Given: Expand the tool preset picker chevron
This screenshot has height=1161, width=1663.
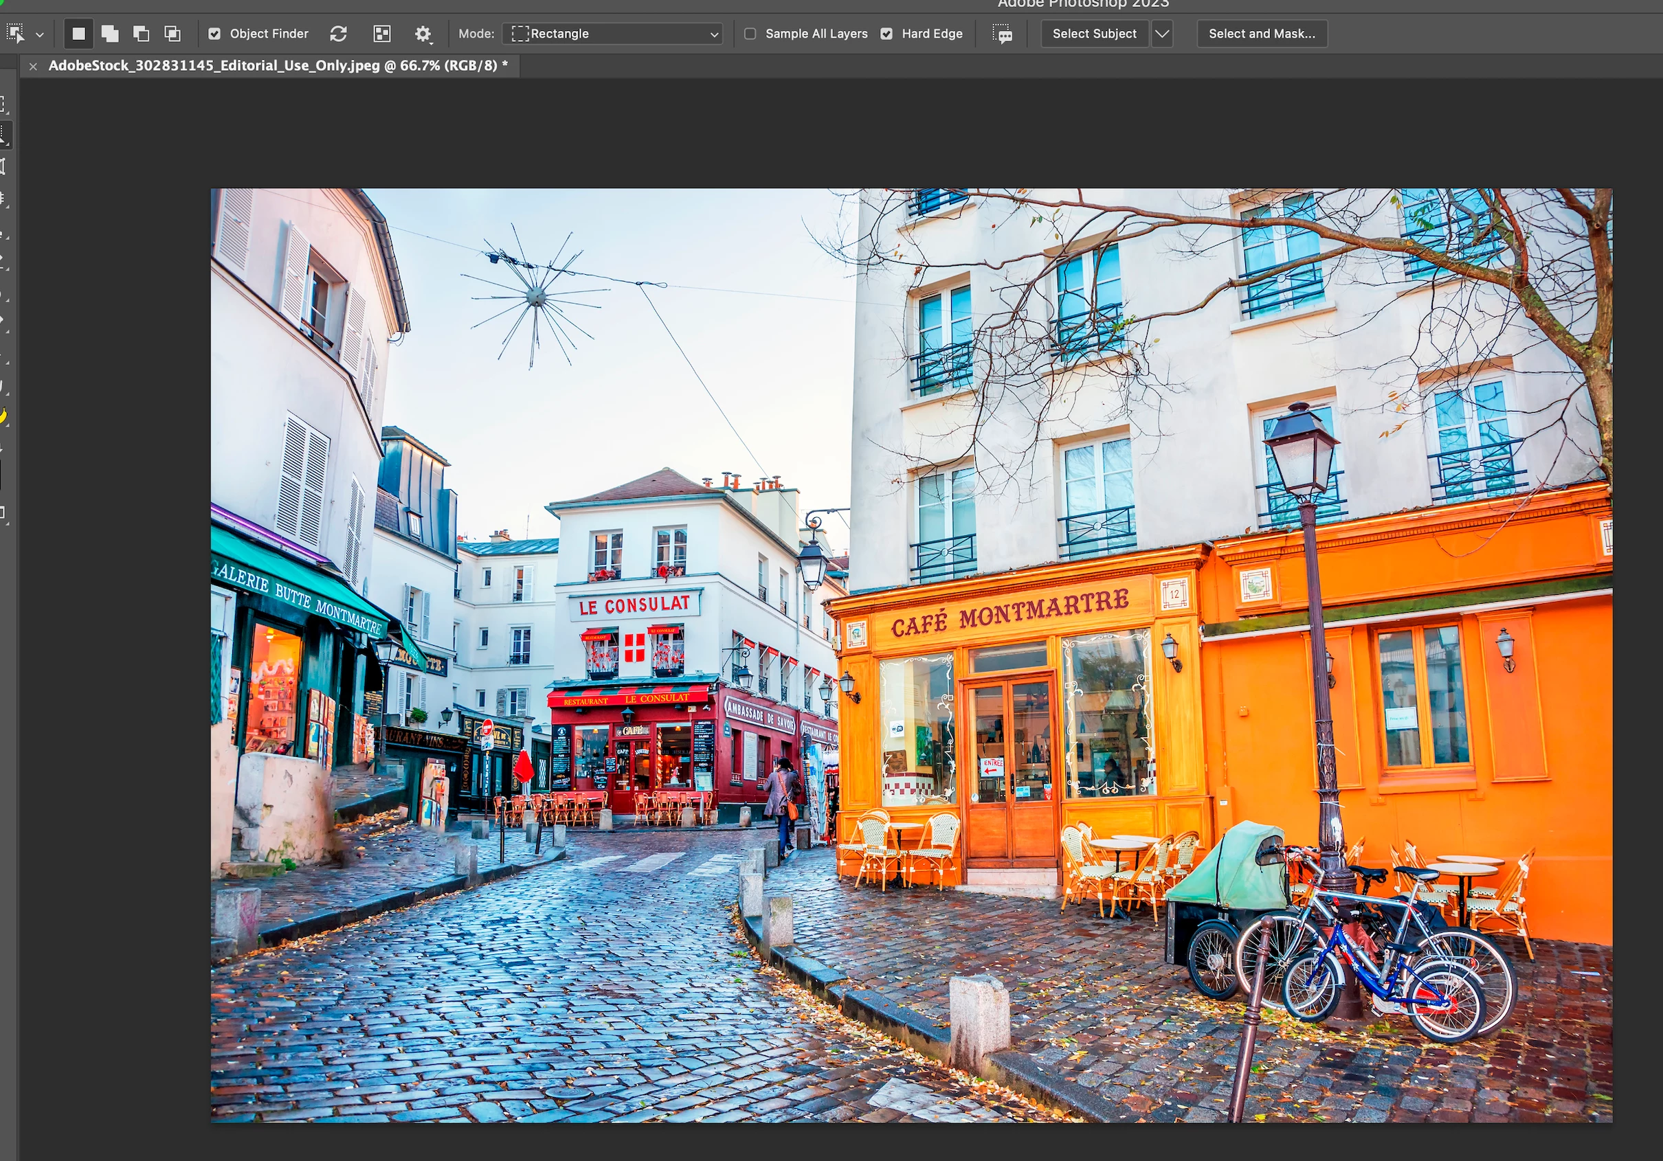Looking at the screenshot, I should coord(40,34).
